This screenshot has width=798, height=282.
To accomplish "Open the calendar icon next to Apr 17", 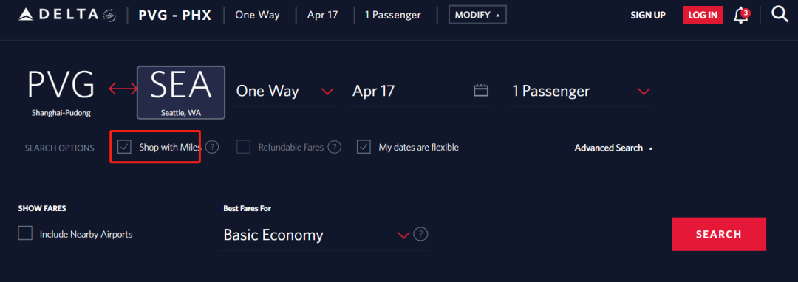I will point(481,91).
